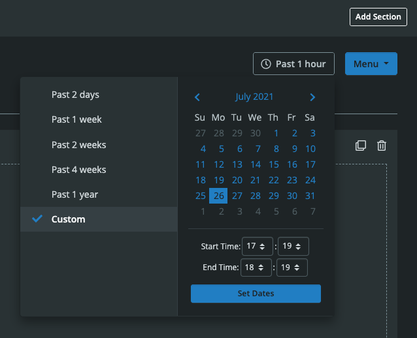This screenshot has height=338, width=417.
Task: Click the Add Section button
Action: [x=378, y=17]
